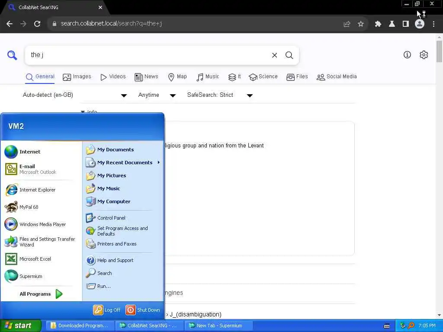Click the Shut Down button
Viewport: 443px width, 332px height.
tap(143, 310)
